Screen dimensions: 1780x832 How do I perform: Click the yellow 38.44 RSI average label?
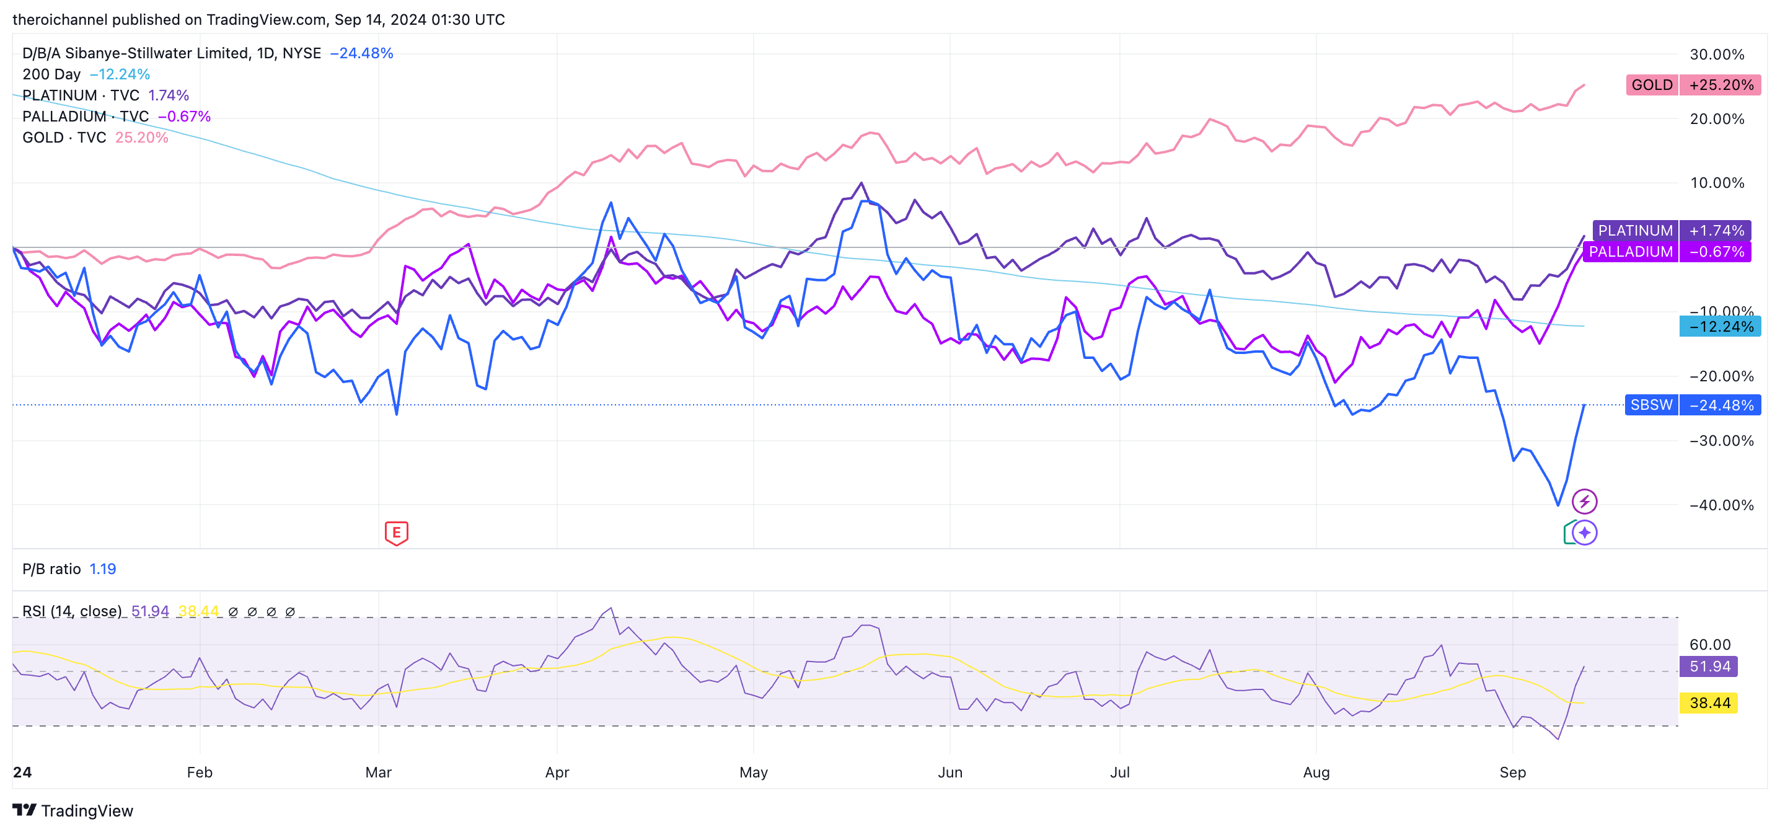[1708, 703]
